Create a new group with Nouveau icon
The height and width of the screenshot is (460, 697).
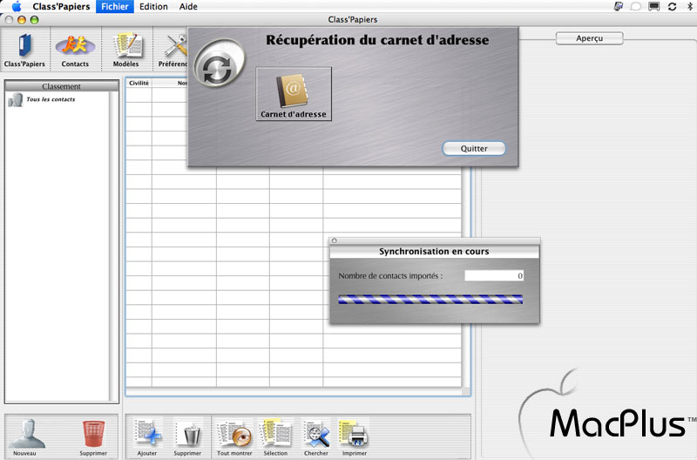[26, 436]
